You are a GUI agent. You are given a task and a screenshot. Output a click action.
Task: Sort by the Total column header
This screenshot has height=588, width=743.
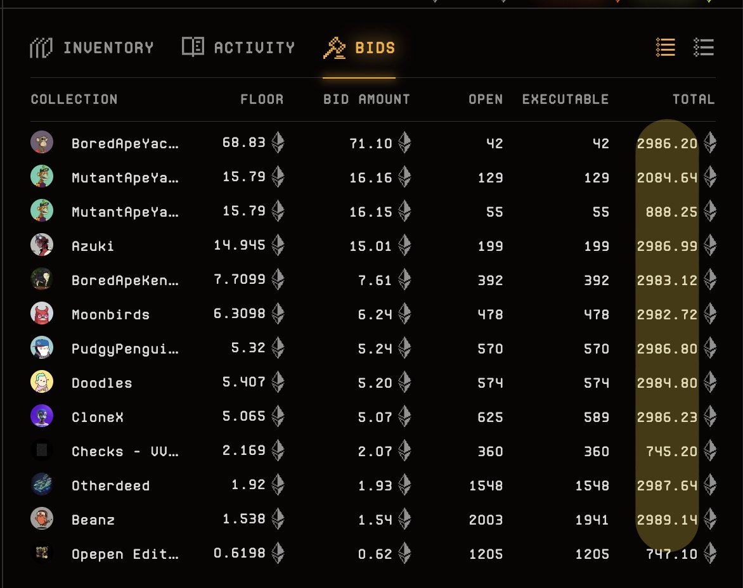pos(694,99)
